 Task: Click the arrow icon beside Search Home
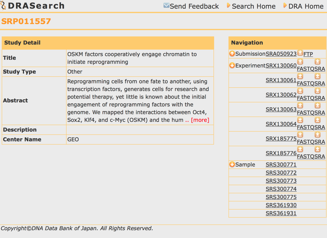(x=229, y=5)
